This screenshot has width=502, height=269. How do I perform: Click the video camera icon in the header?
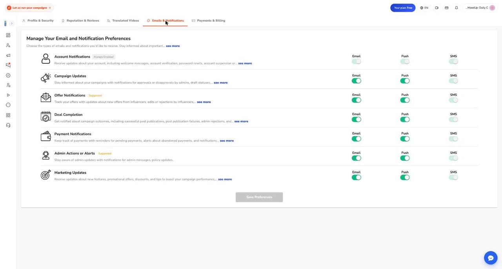click(437, 8)
